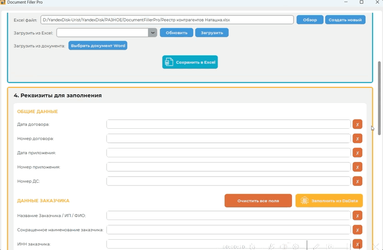Open the Document Filler Pro title icon
383x250 pixels.
pyautogui.click(x=3, y=2)
